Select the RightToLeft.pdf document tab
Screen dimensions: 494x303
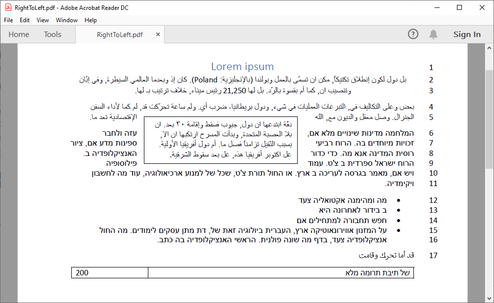coord(120,35)
